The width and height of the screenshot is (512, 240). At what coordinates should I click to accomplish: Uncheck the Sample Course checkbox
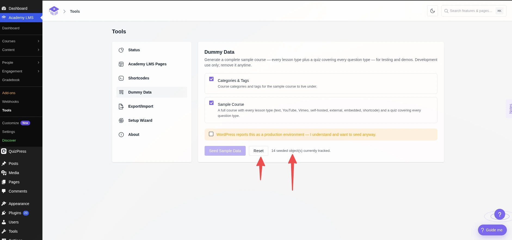[x=211, y=103]
